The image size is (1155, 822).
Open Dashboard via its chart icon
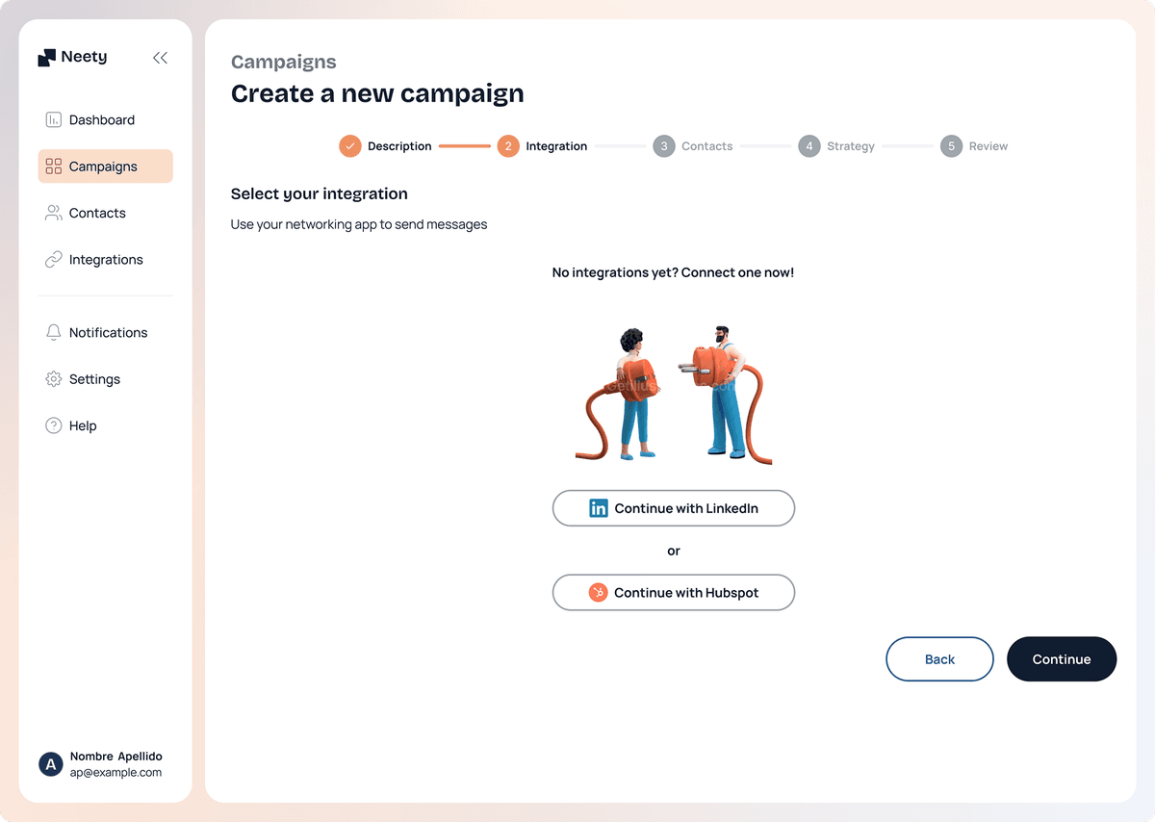(54, 120)
